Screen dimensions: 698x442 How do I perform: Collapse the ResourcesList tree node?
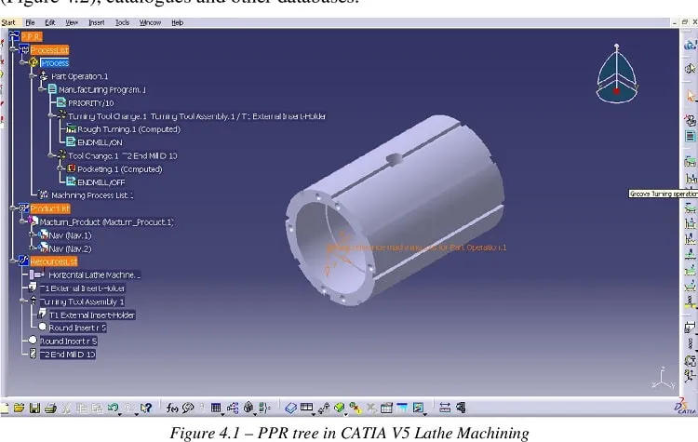[14, 261]
